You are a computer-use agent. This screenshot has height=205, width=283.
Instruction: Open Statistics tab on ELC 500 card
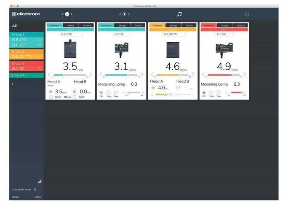coord(240,25)
